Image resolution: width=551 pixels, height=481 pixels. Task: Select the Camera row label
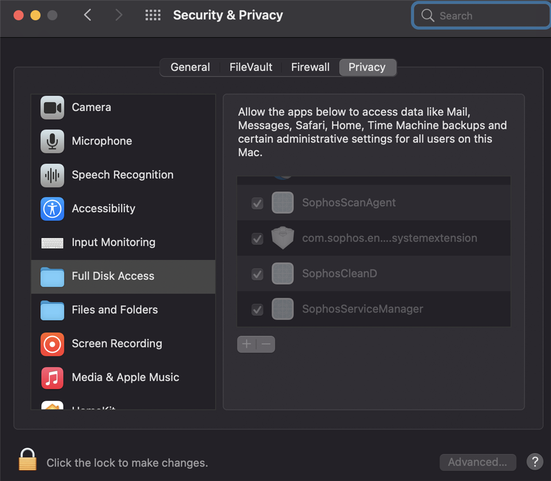coord(91,107)
